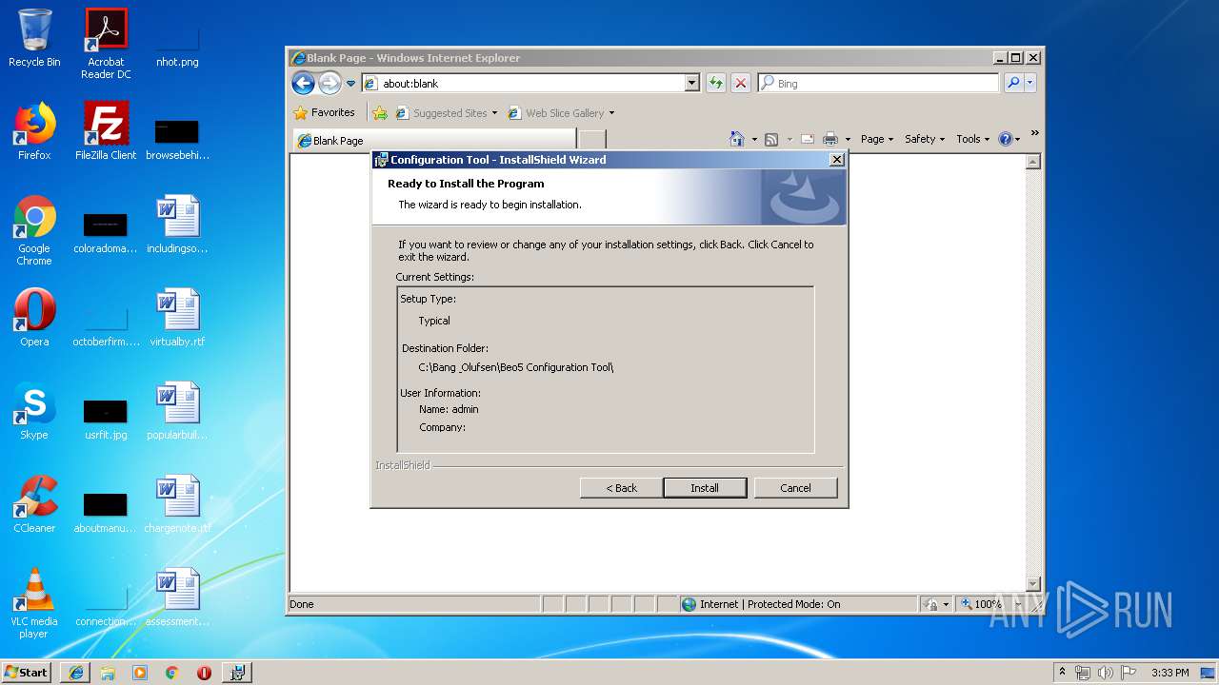Image resolution: width=1219 pixels, height=685 pixels.
Task: Click the taskbar clock showing 3:33 PM
Action: (1170, 673)
